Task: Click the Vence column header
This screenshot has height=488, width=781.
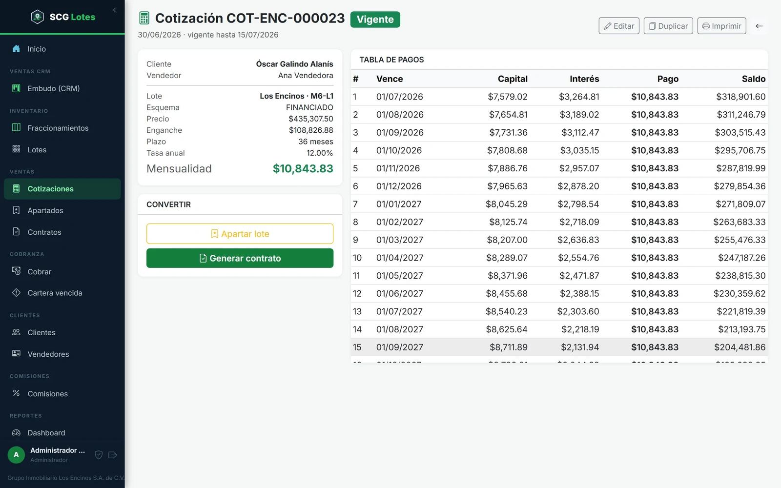Action: coord(390,79)
